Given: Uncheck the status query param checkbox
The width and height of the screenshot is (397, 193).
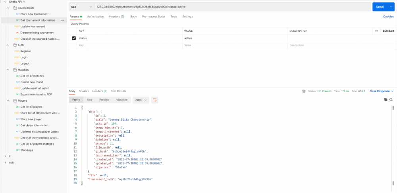Looking at the screenshot, I should point(74,38).
